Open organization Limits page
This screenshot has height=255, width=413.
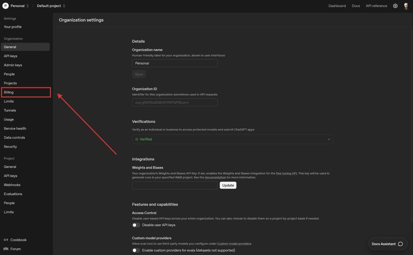tap(9, 101)
